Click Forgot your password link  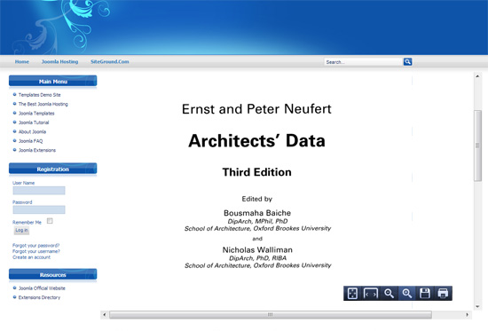35,246
